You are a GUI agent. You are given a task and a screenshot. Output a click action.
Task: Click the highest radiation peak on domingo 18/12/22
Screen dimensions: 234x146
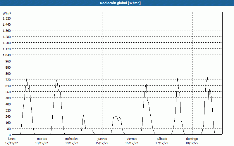click(207, 77)
